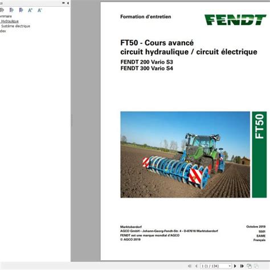270x270 pixels.
Task: Click the previous view icon in the navigation bar
Action: pos(249,266)
